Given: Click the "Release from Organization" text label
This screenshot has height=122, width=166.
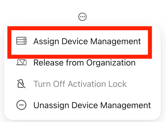Looking at the screenshot, I should tap(84, 63).
